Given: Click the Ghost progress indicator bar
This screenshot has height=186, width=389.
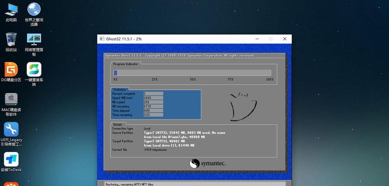Looking at the screenshot, I should click(192, 73).
